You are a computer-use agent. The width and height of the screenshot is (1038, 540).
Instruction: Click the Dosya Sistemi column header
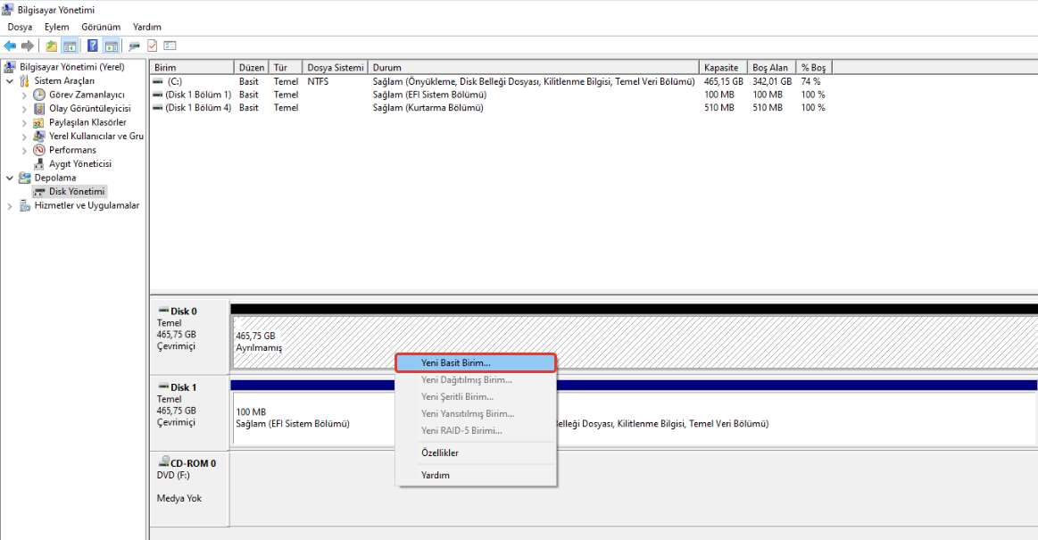tap(335, 68)
